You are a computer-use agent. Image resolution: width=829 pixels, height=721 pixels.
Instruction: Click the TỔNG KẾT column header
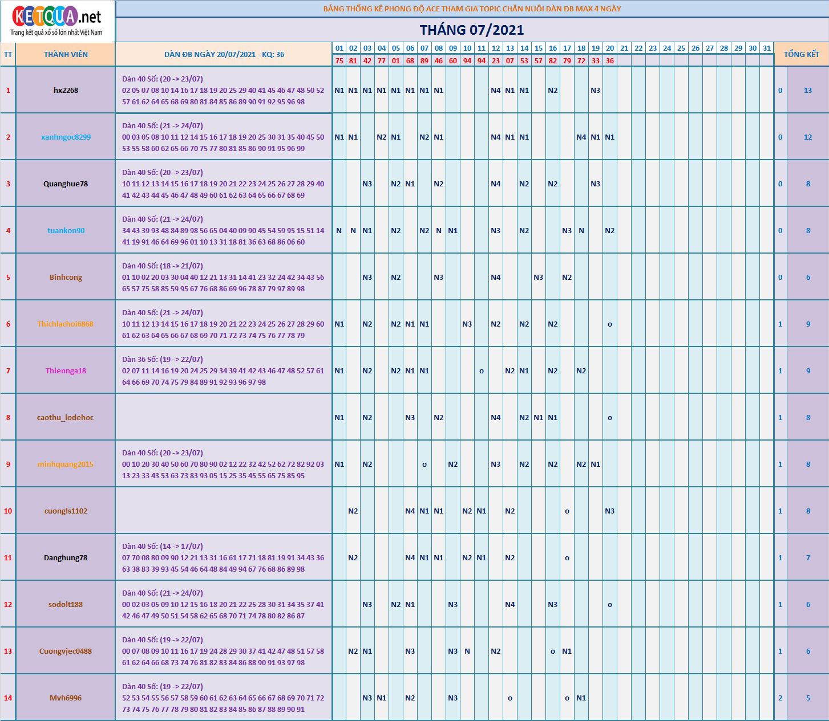801,55
